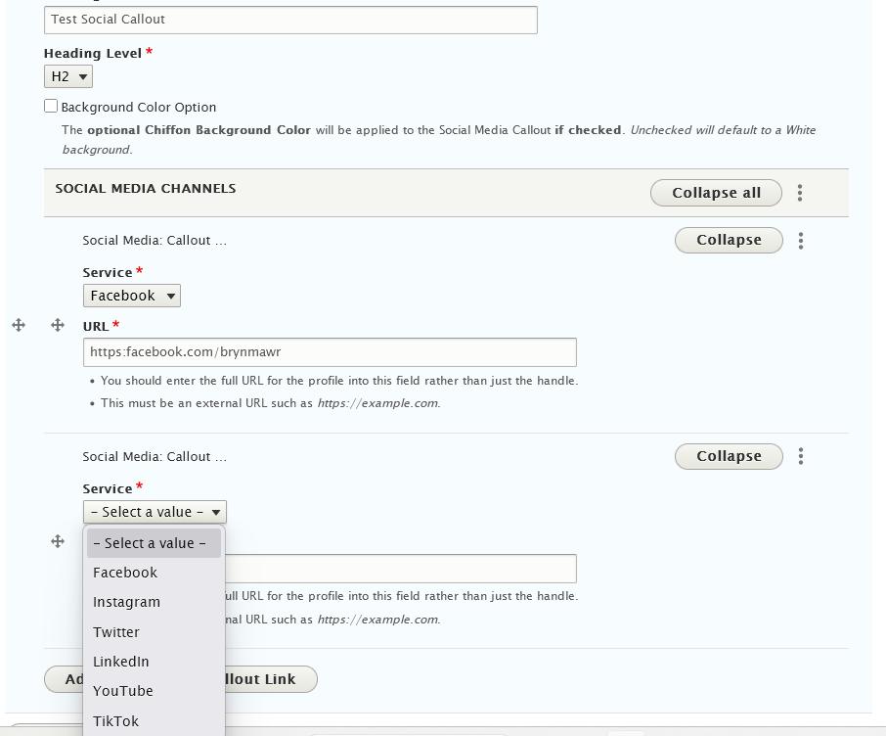The width and height of the screenshot is (886, 736).
Task: Open the Service dropdown showing Facebook
Action: [x=131, y=296]
